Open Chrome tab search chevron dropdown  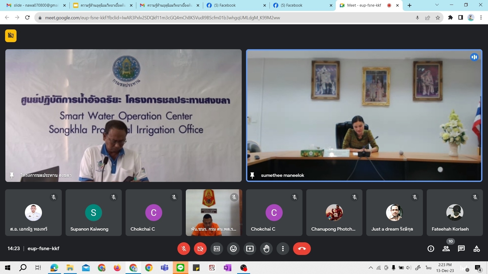437,5
